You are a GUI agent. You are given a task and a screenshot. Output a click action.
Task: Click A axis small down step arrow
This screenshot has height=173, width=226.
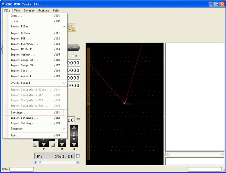point(74,139)
